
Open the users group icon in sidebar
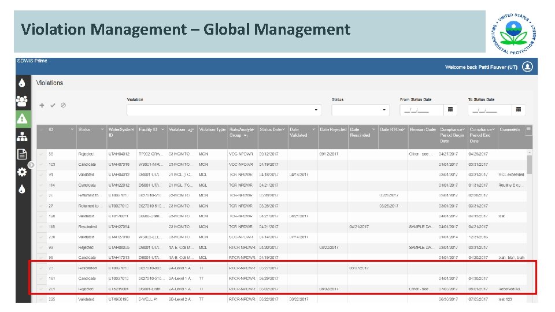click(x=22, y=101)
